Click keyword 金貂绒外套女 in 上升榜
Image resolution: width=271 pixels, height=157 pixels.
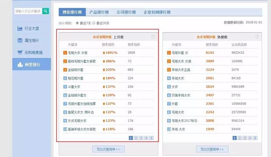point(77,95)
